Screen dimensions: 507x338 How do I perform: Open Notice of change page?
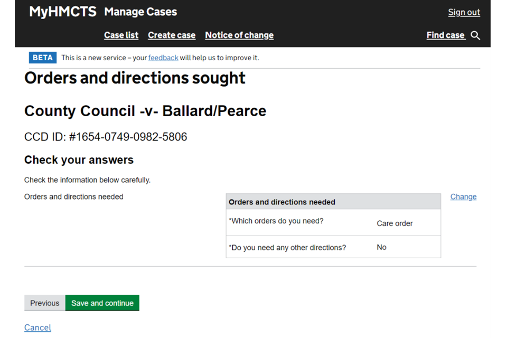[239, 35]
